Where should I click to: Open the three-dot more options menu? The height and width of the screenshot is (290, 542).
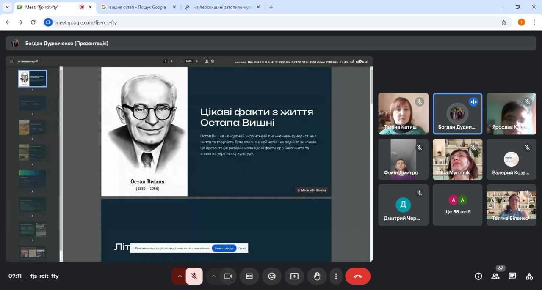pos(336,276)
